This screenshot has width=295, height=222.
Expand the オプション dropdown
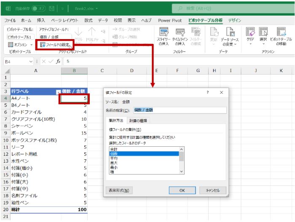pos(31,45)
